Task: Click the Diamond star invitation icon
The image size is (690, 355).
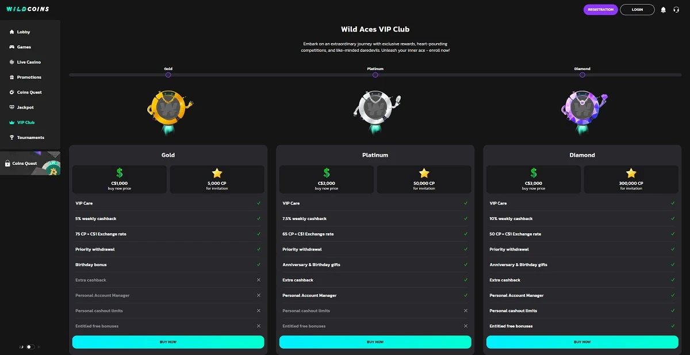Action: click(631, 173)
